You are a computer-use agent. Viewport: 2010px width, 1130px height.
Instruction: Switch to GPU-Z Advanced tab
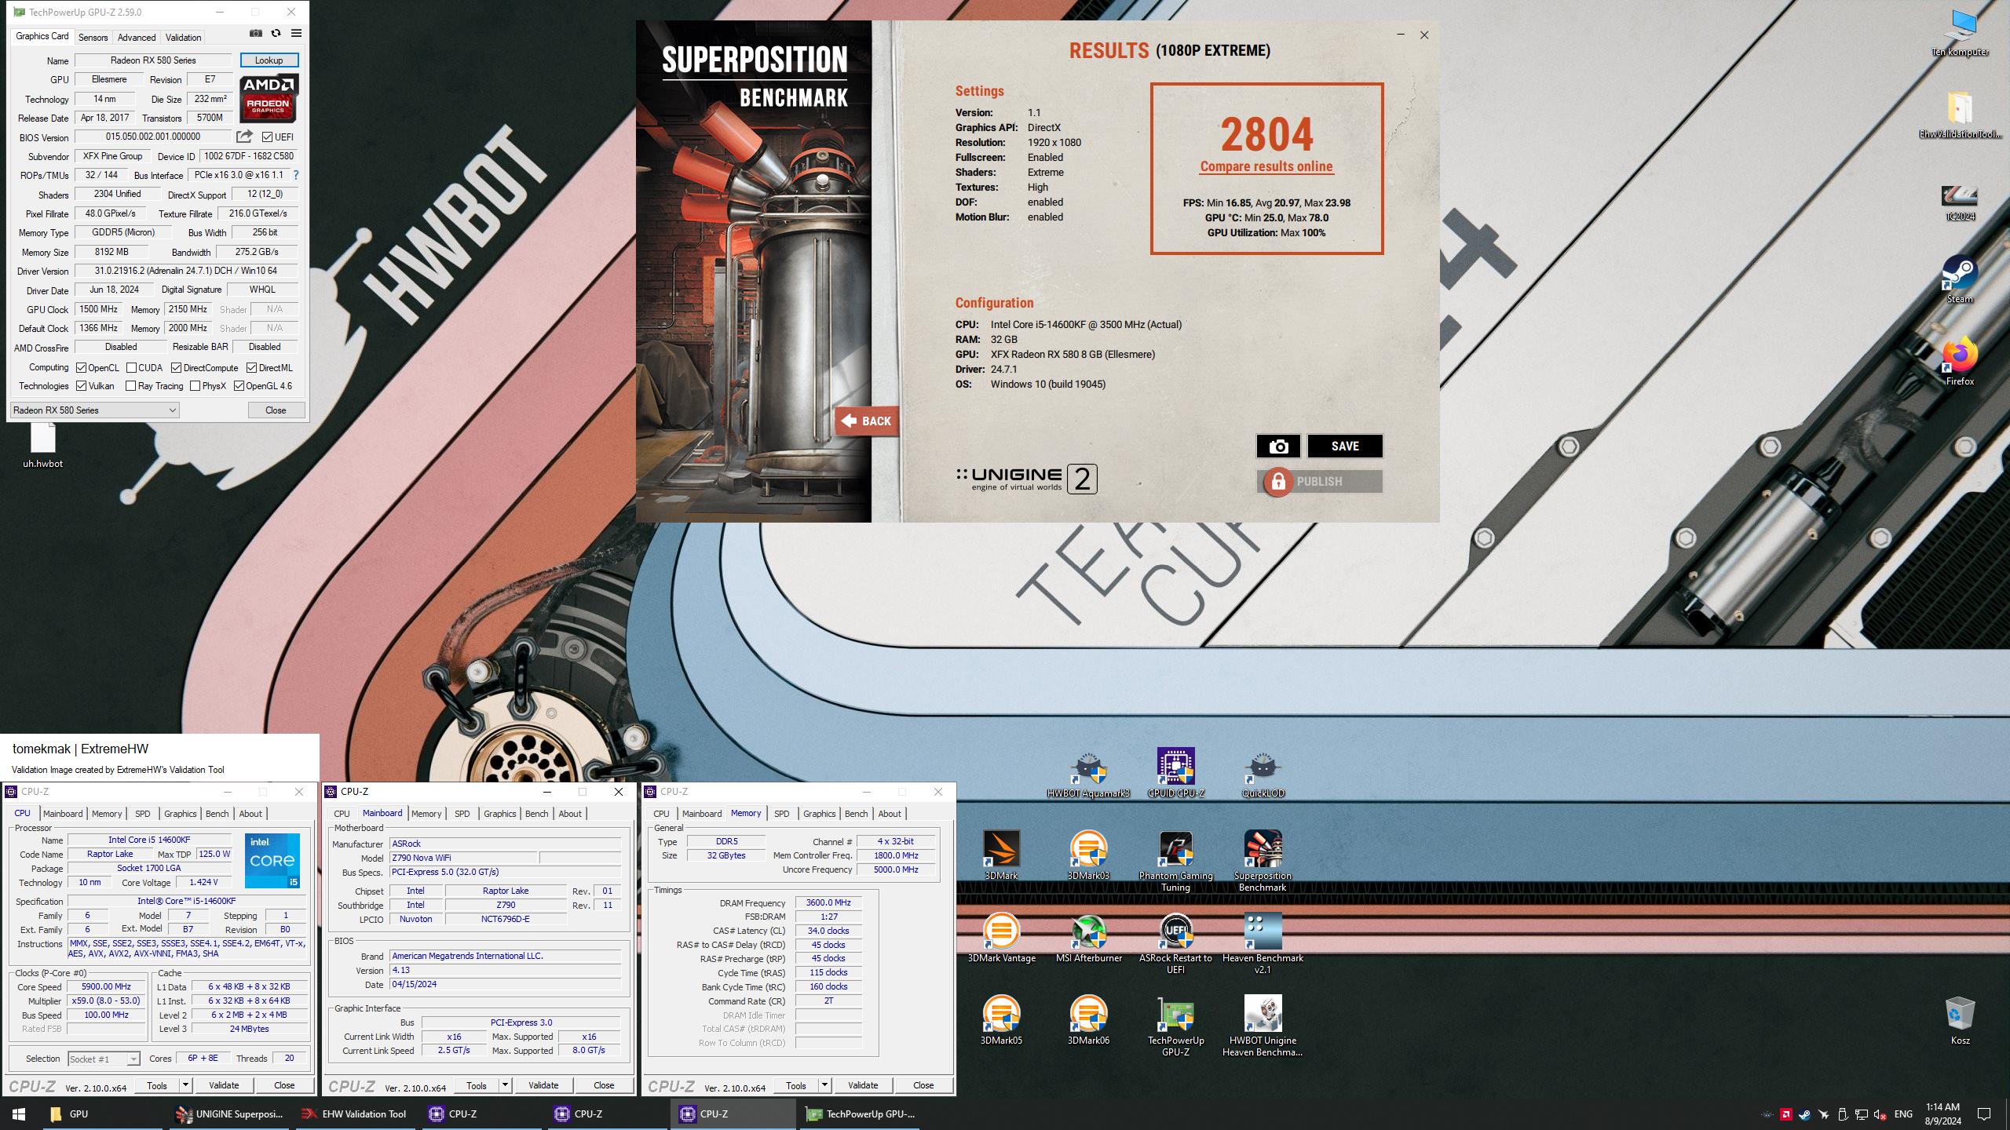coord(137,37)
